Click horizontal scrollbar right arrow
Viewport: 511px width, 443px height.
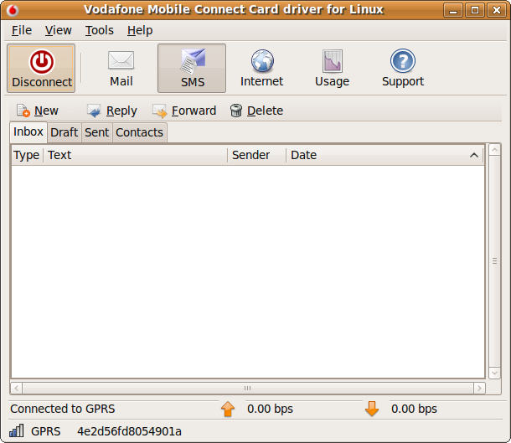tap(479, 389)
